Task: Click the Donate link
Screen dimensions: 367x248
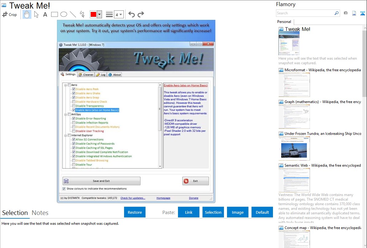Action: (x=194, y=198)
